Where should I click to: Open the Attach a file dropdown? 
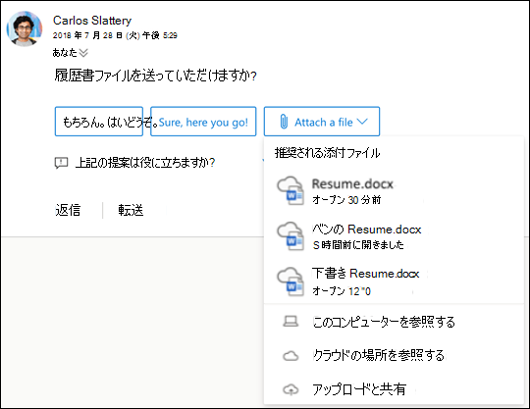322,122
